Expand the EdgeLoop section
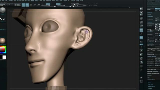The height and width of the screenshot is (90, 160). (150, 13)
